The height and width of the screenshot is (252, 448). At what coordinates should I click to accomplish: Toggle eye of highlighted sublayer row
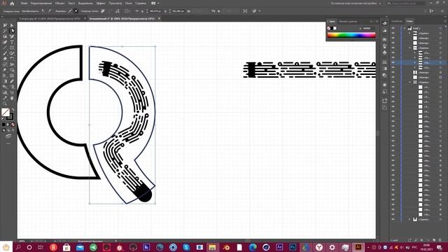[393, 62]
